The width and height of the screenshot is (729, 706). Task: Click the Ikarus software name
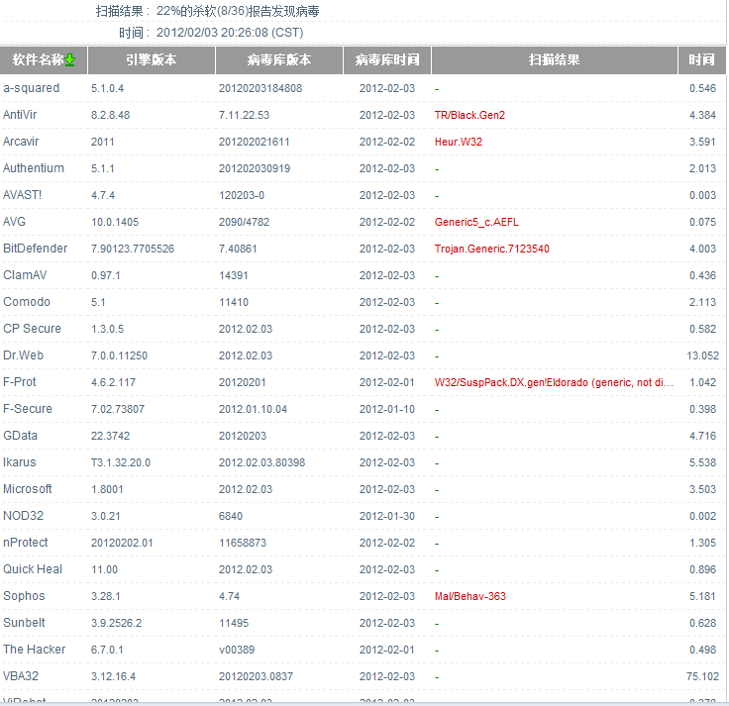(x=20, y=462)
